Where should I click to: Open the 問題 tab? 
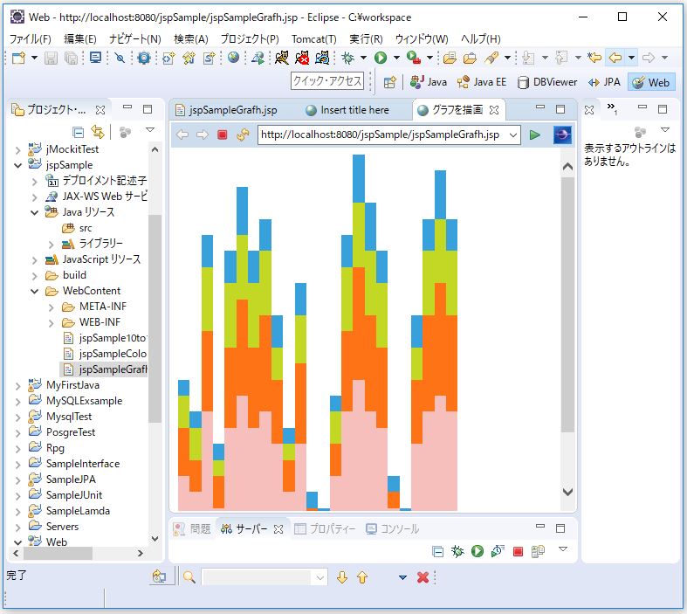pos(192,529)
